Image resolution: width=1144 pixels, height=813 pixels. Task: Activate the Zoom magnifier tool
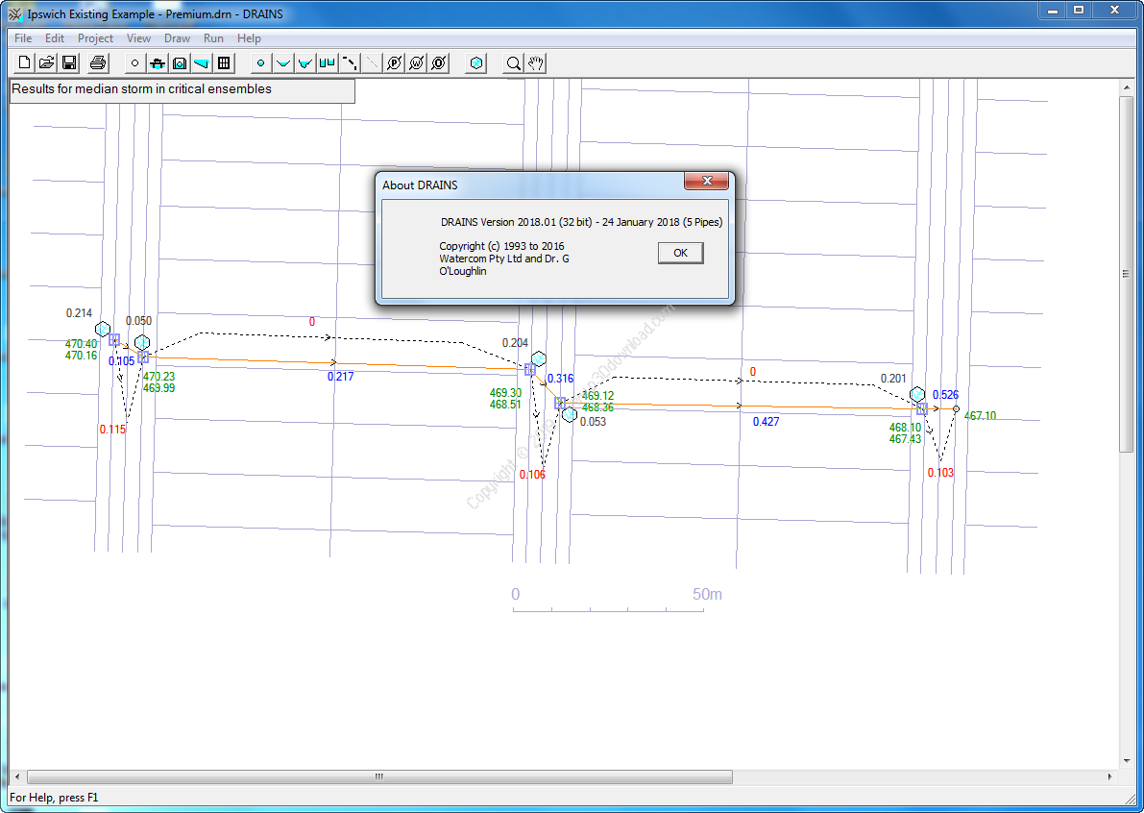515,62
